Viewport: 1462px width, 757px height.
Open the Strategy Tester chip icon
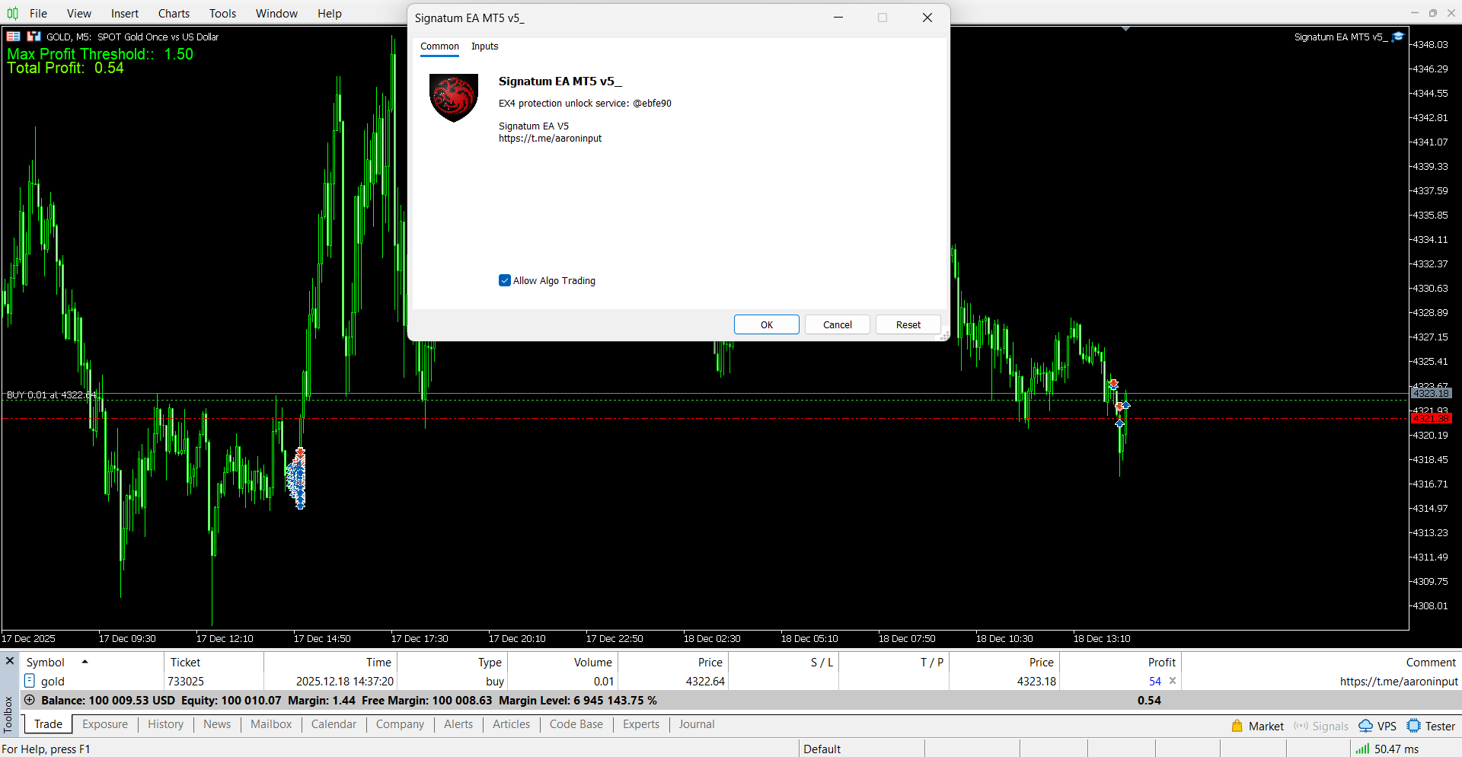click(x=1413, y=726)
